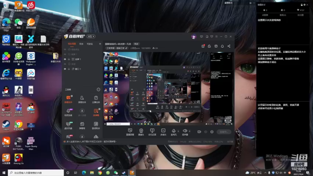
Task: Open the notification bell in stream header
Action: click(222, 46)
